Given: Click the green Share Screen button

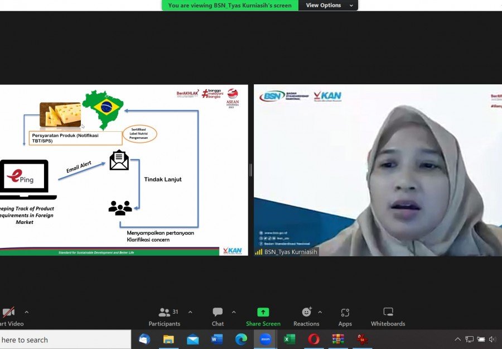Looking at the screenshot, I should 263,317.
